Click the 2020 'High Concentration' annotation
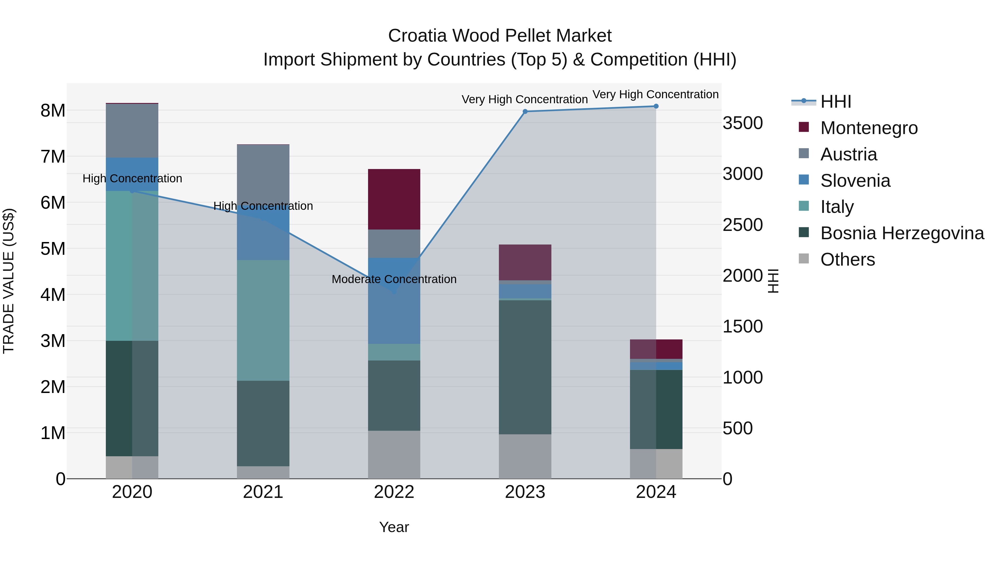Screen dimensions: 1000x562 pyautogui.click(x=132, y=178)
